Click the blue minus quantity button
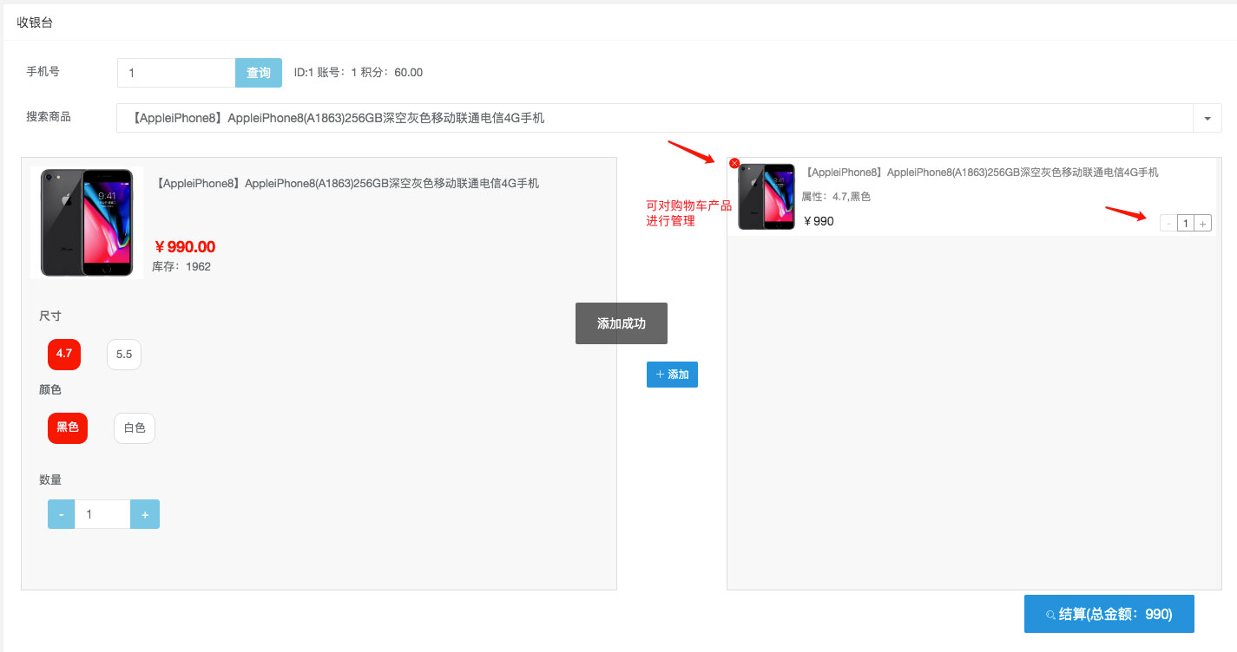The width and height of the screenshot is (1237, 652). coord(61,514)
